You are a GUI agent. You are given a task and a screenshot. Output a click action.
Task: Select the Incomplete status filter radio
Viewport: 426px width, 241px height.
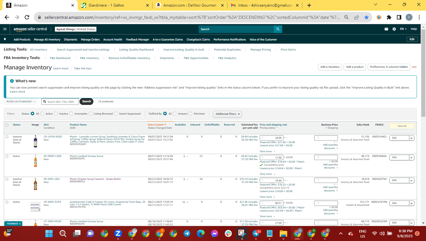[71, 114]
